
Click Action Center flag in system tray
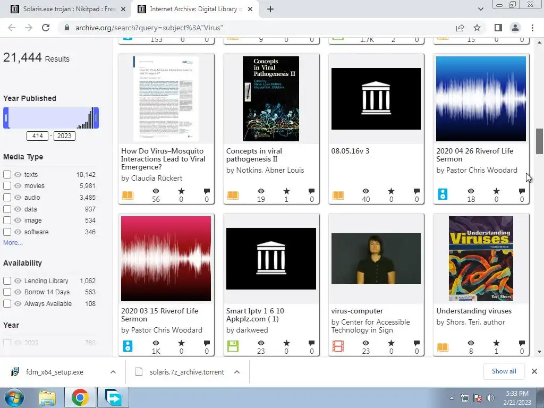click(x=478, y=398)
